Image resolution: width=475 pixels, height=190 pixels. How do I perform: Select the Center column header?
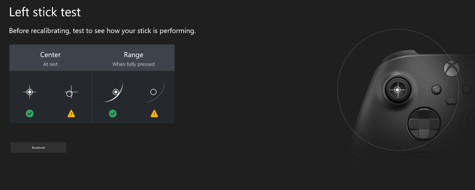click(51, 55)
